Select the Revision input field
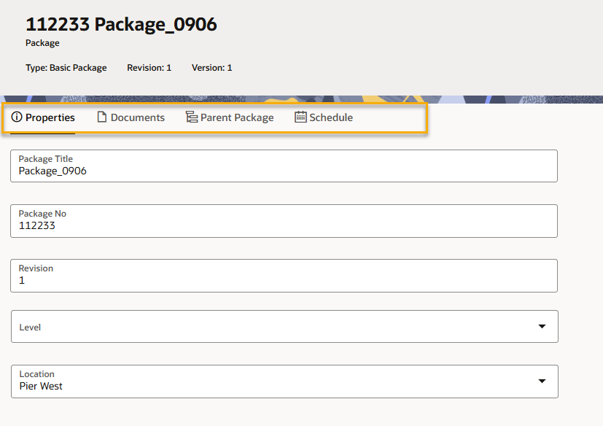The width and height of the screenshot is (603, 426). (x=284, y=280)
